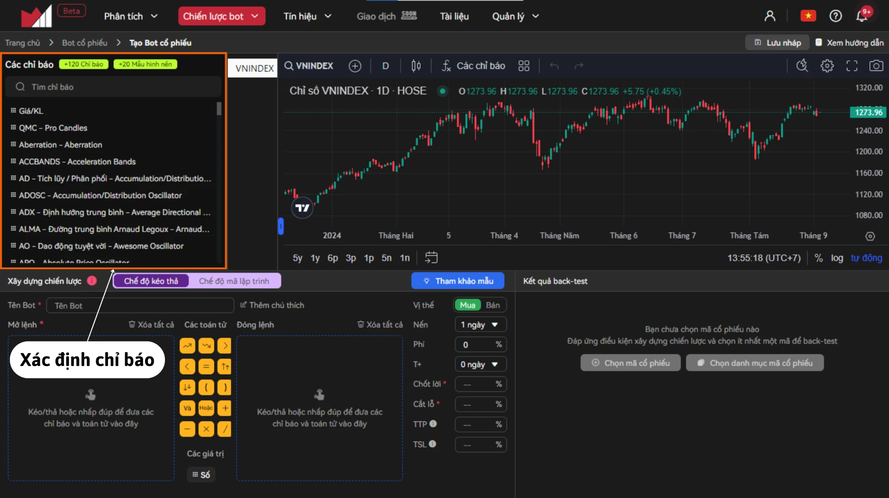Expand the chart side panel handle

pyautogui.click(x=281, y=226)
